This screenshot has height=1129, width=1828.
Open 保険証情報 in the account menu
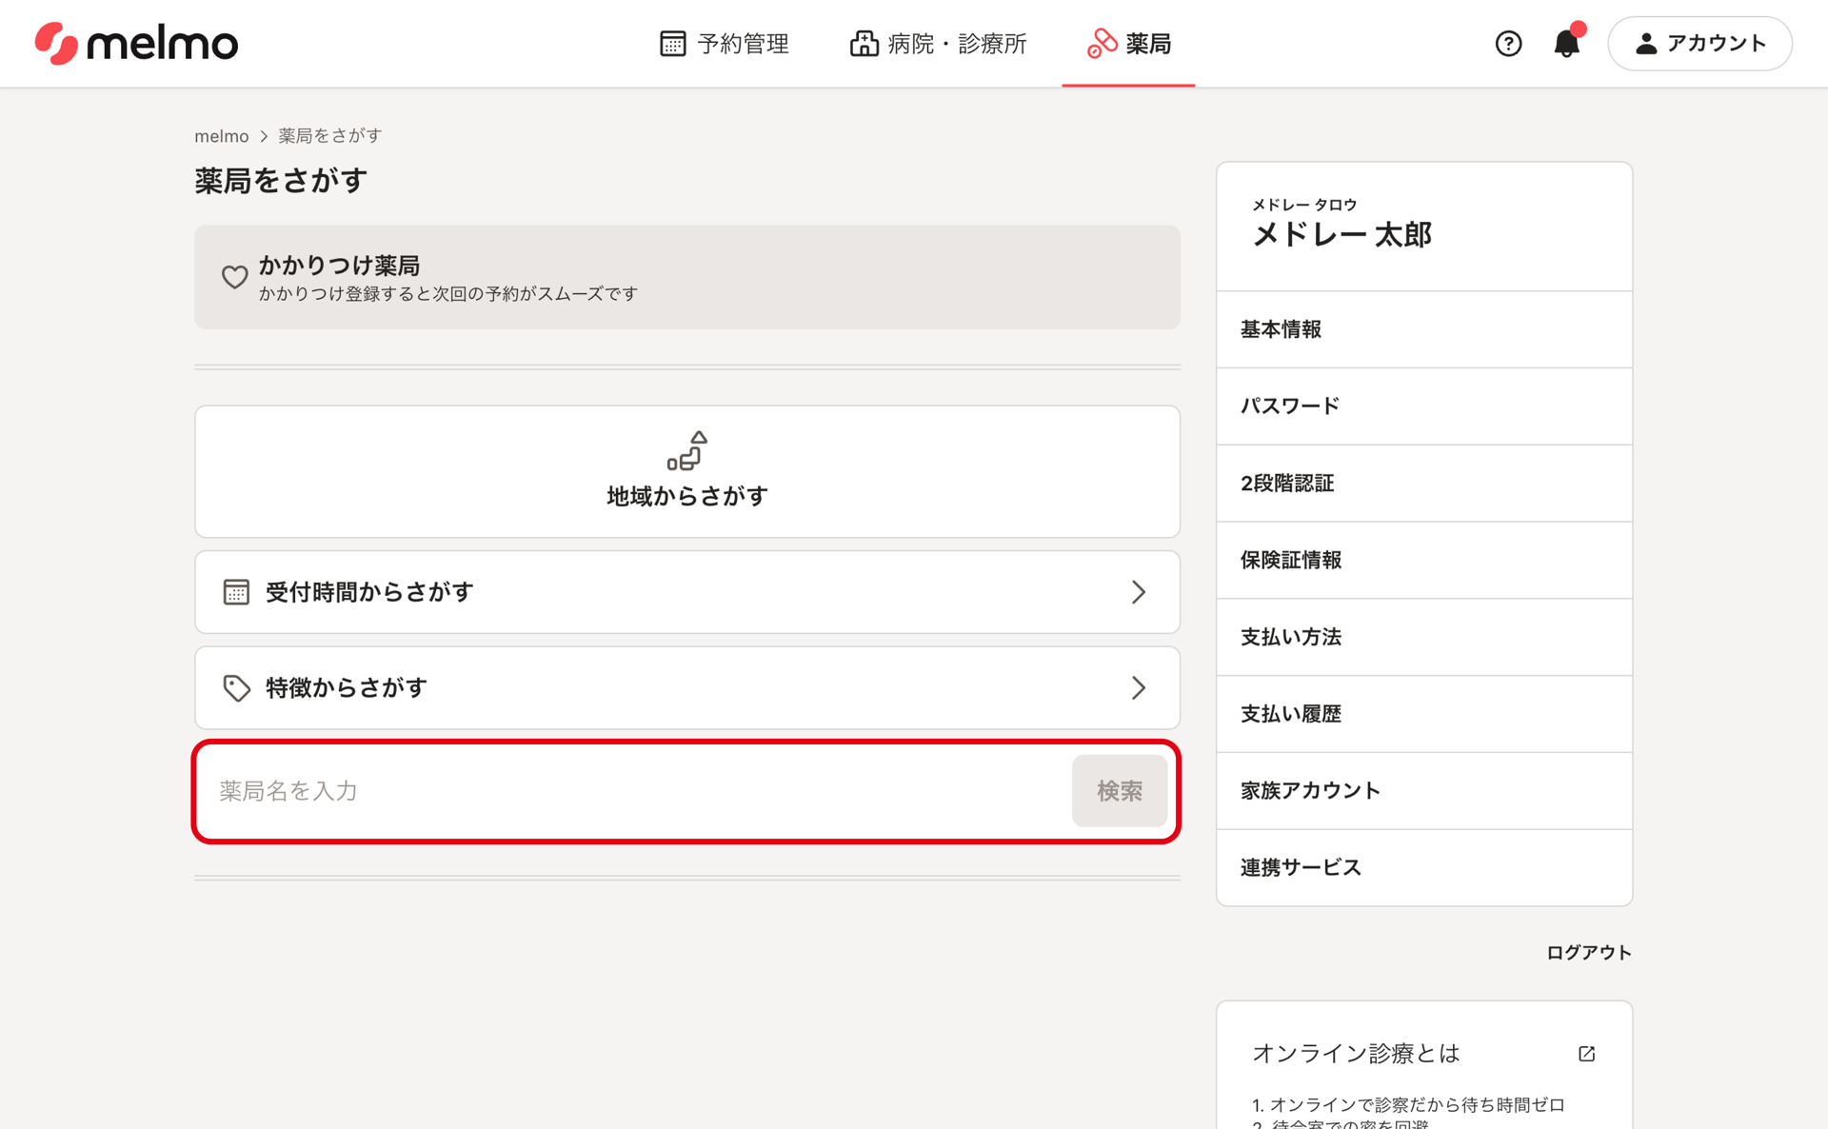[1290, 560]
